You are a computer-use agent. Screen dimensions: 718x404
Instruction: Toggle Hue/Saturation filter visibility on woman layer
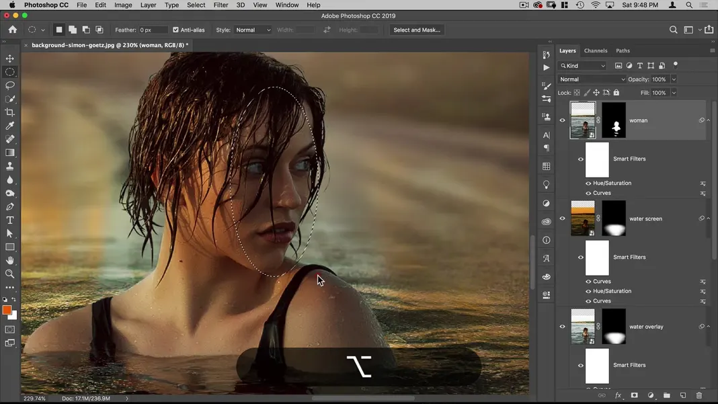pyautogui.click(x=588, y=184)
